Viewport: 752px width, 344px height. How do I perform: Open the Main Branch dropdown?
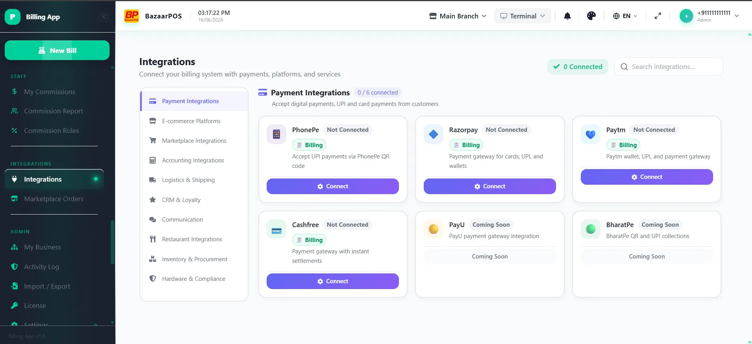(458, 16)
